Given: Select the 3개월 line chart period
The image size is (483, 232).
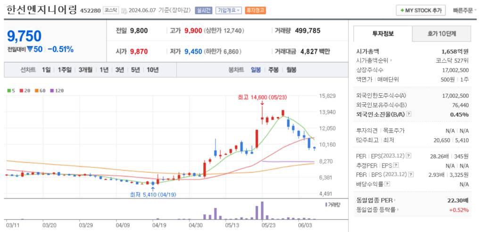Looking at the screenshot, I should [85, 70].
